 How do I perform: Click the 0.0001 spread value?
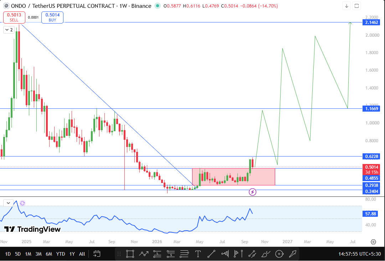[x=33, y=17]
